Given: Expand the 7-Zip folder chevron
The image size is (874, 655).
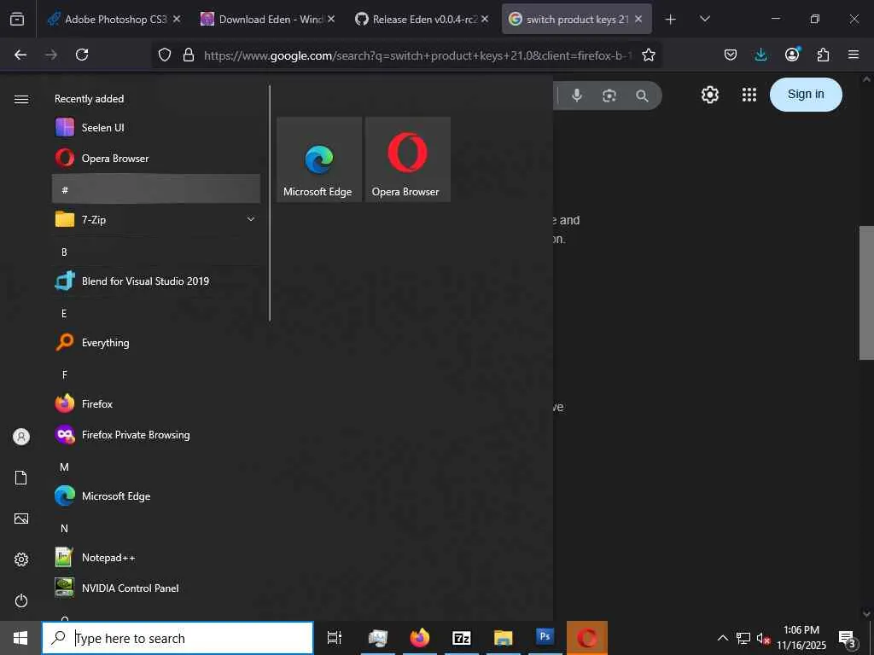Looking at the screenshot, I should (x=251, y=219).
